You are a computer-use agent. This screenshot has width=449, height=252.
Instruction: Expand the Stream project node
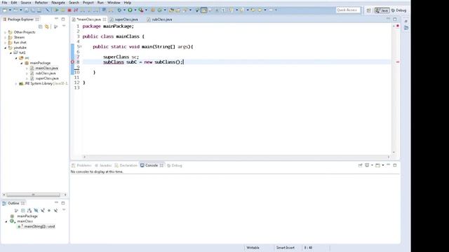[5, 37]
